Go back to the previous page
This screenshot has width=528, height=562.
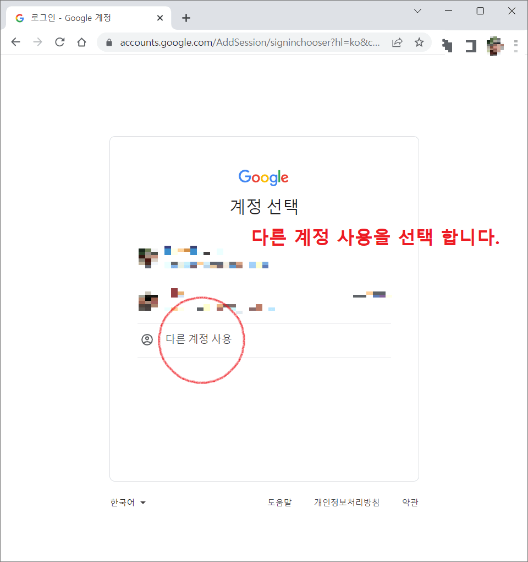click(15, 42)
